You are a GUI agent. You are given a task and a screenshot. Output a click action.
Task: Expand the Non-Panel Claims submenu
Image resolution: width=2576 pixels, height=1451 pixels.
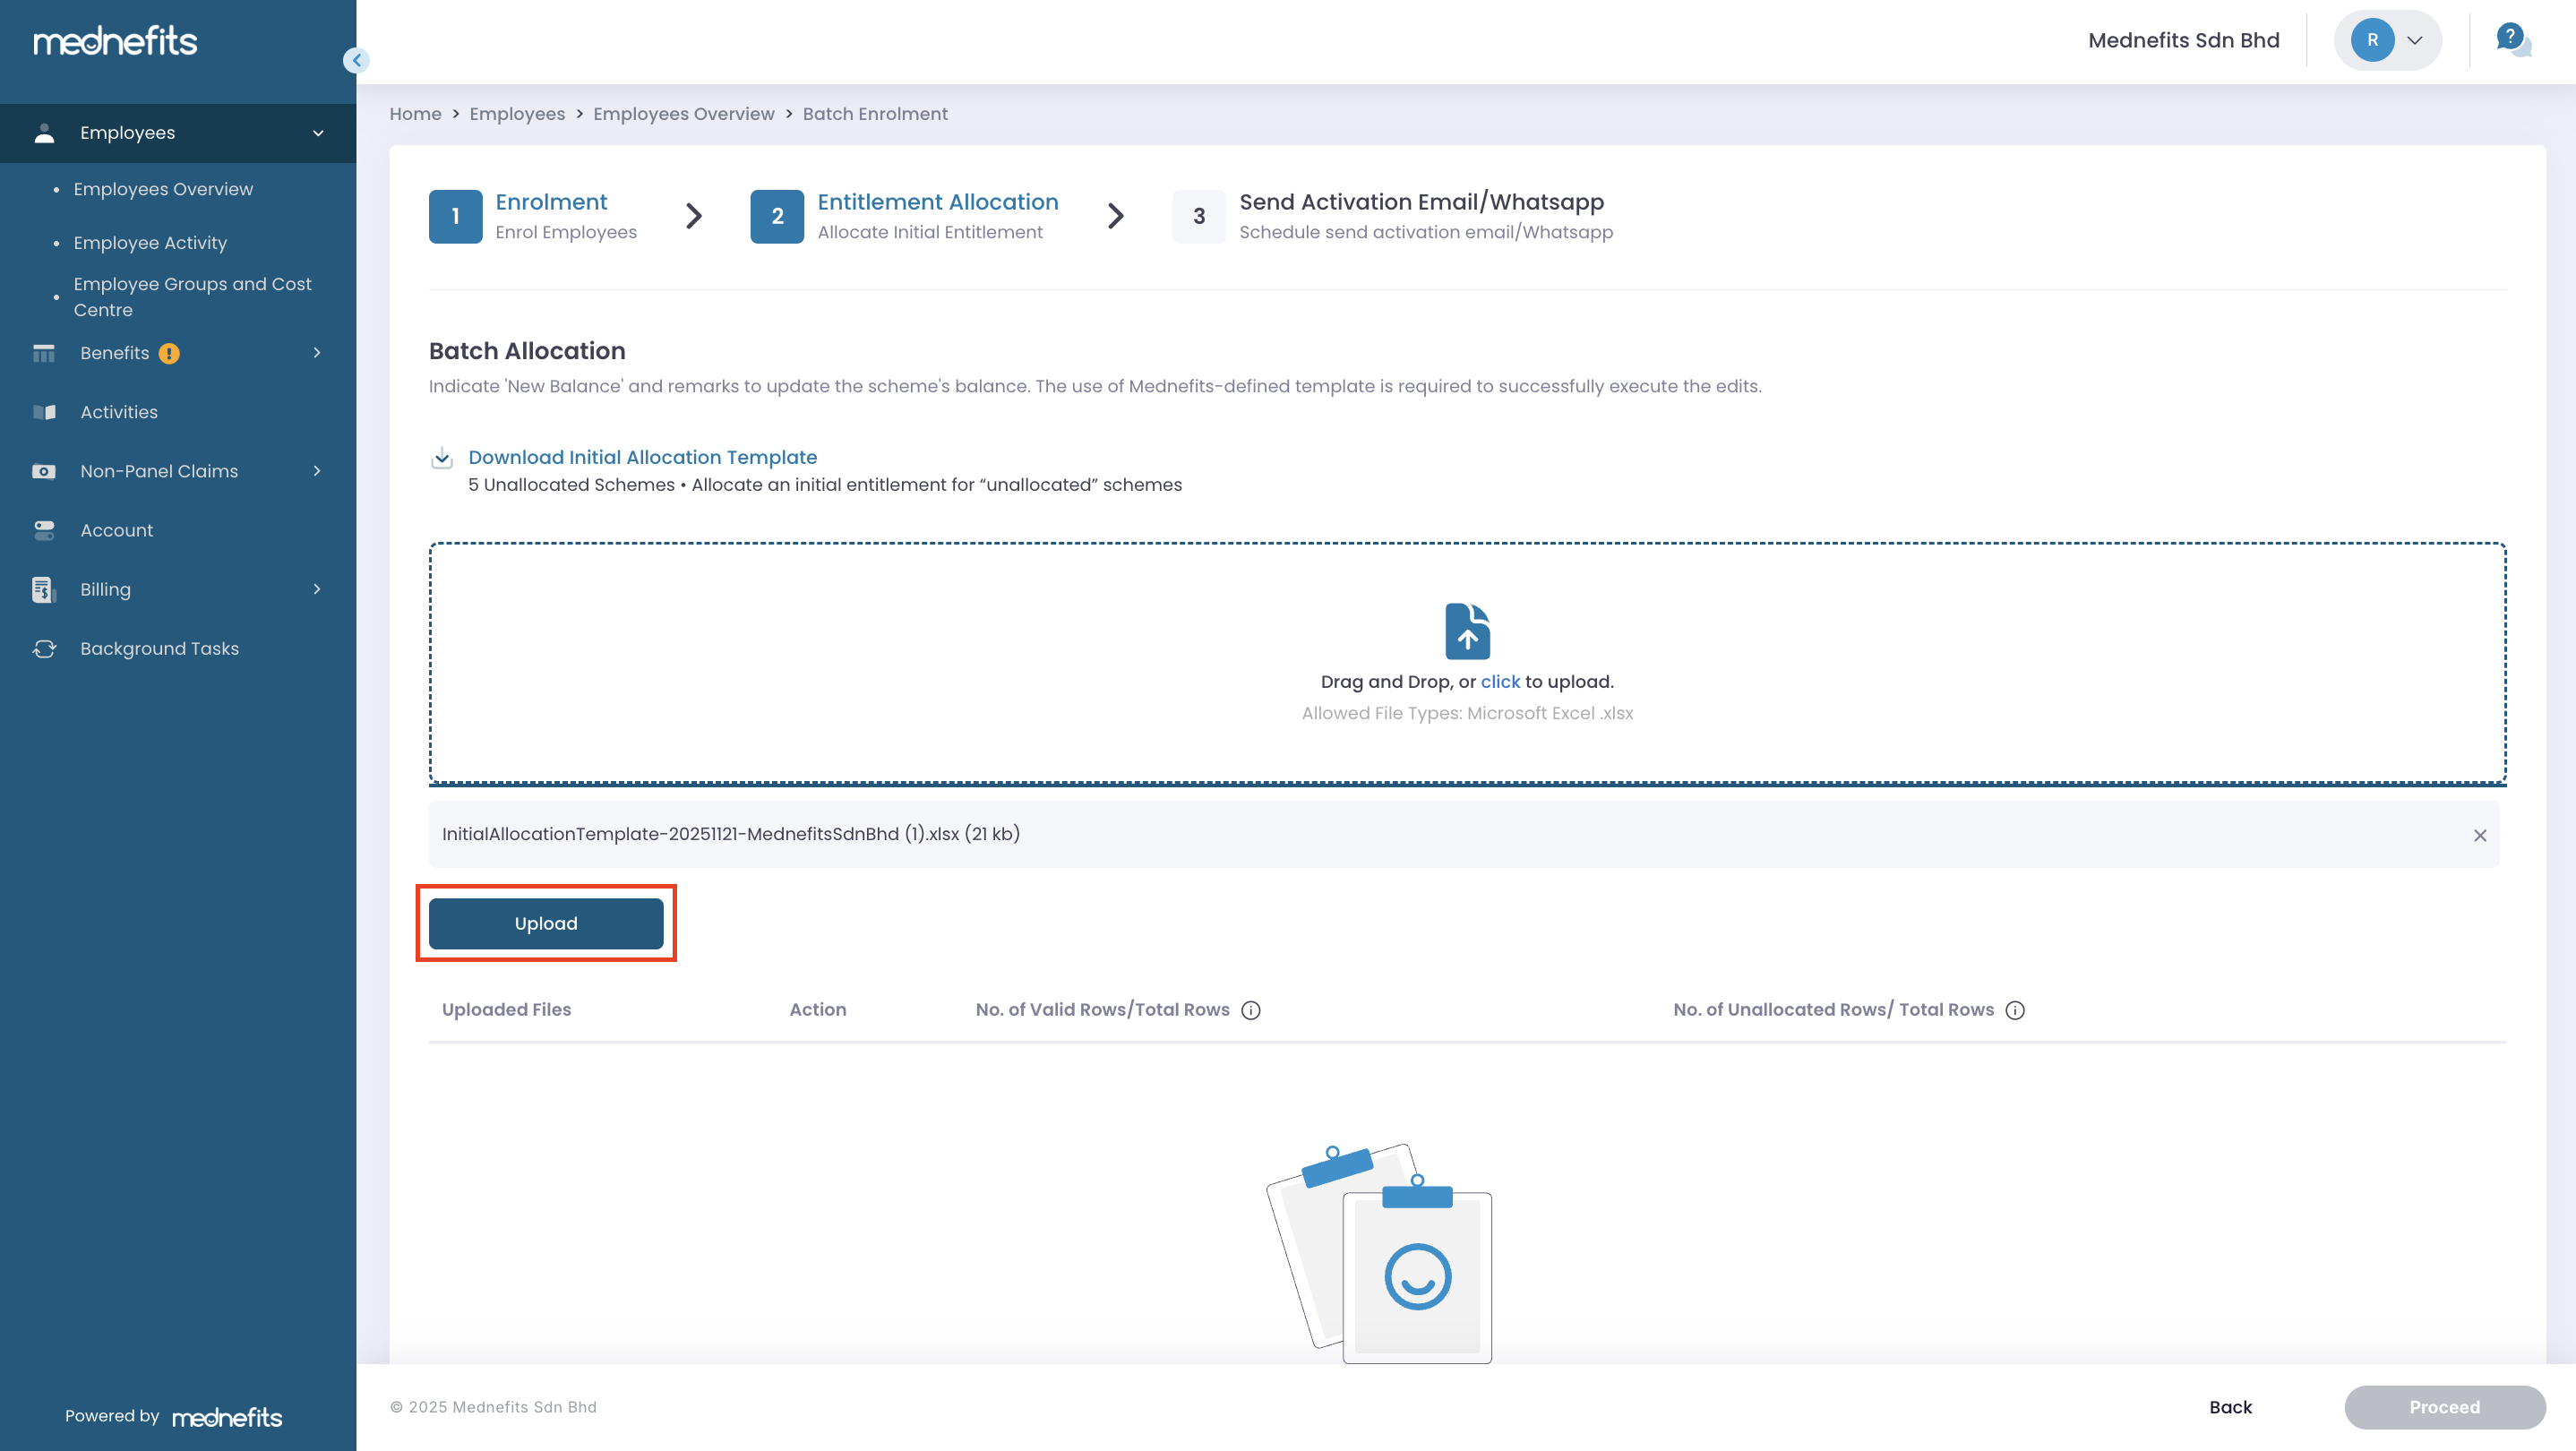coord(317,471)
